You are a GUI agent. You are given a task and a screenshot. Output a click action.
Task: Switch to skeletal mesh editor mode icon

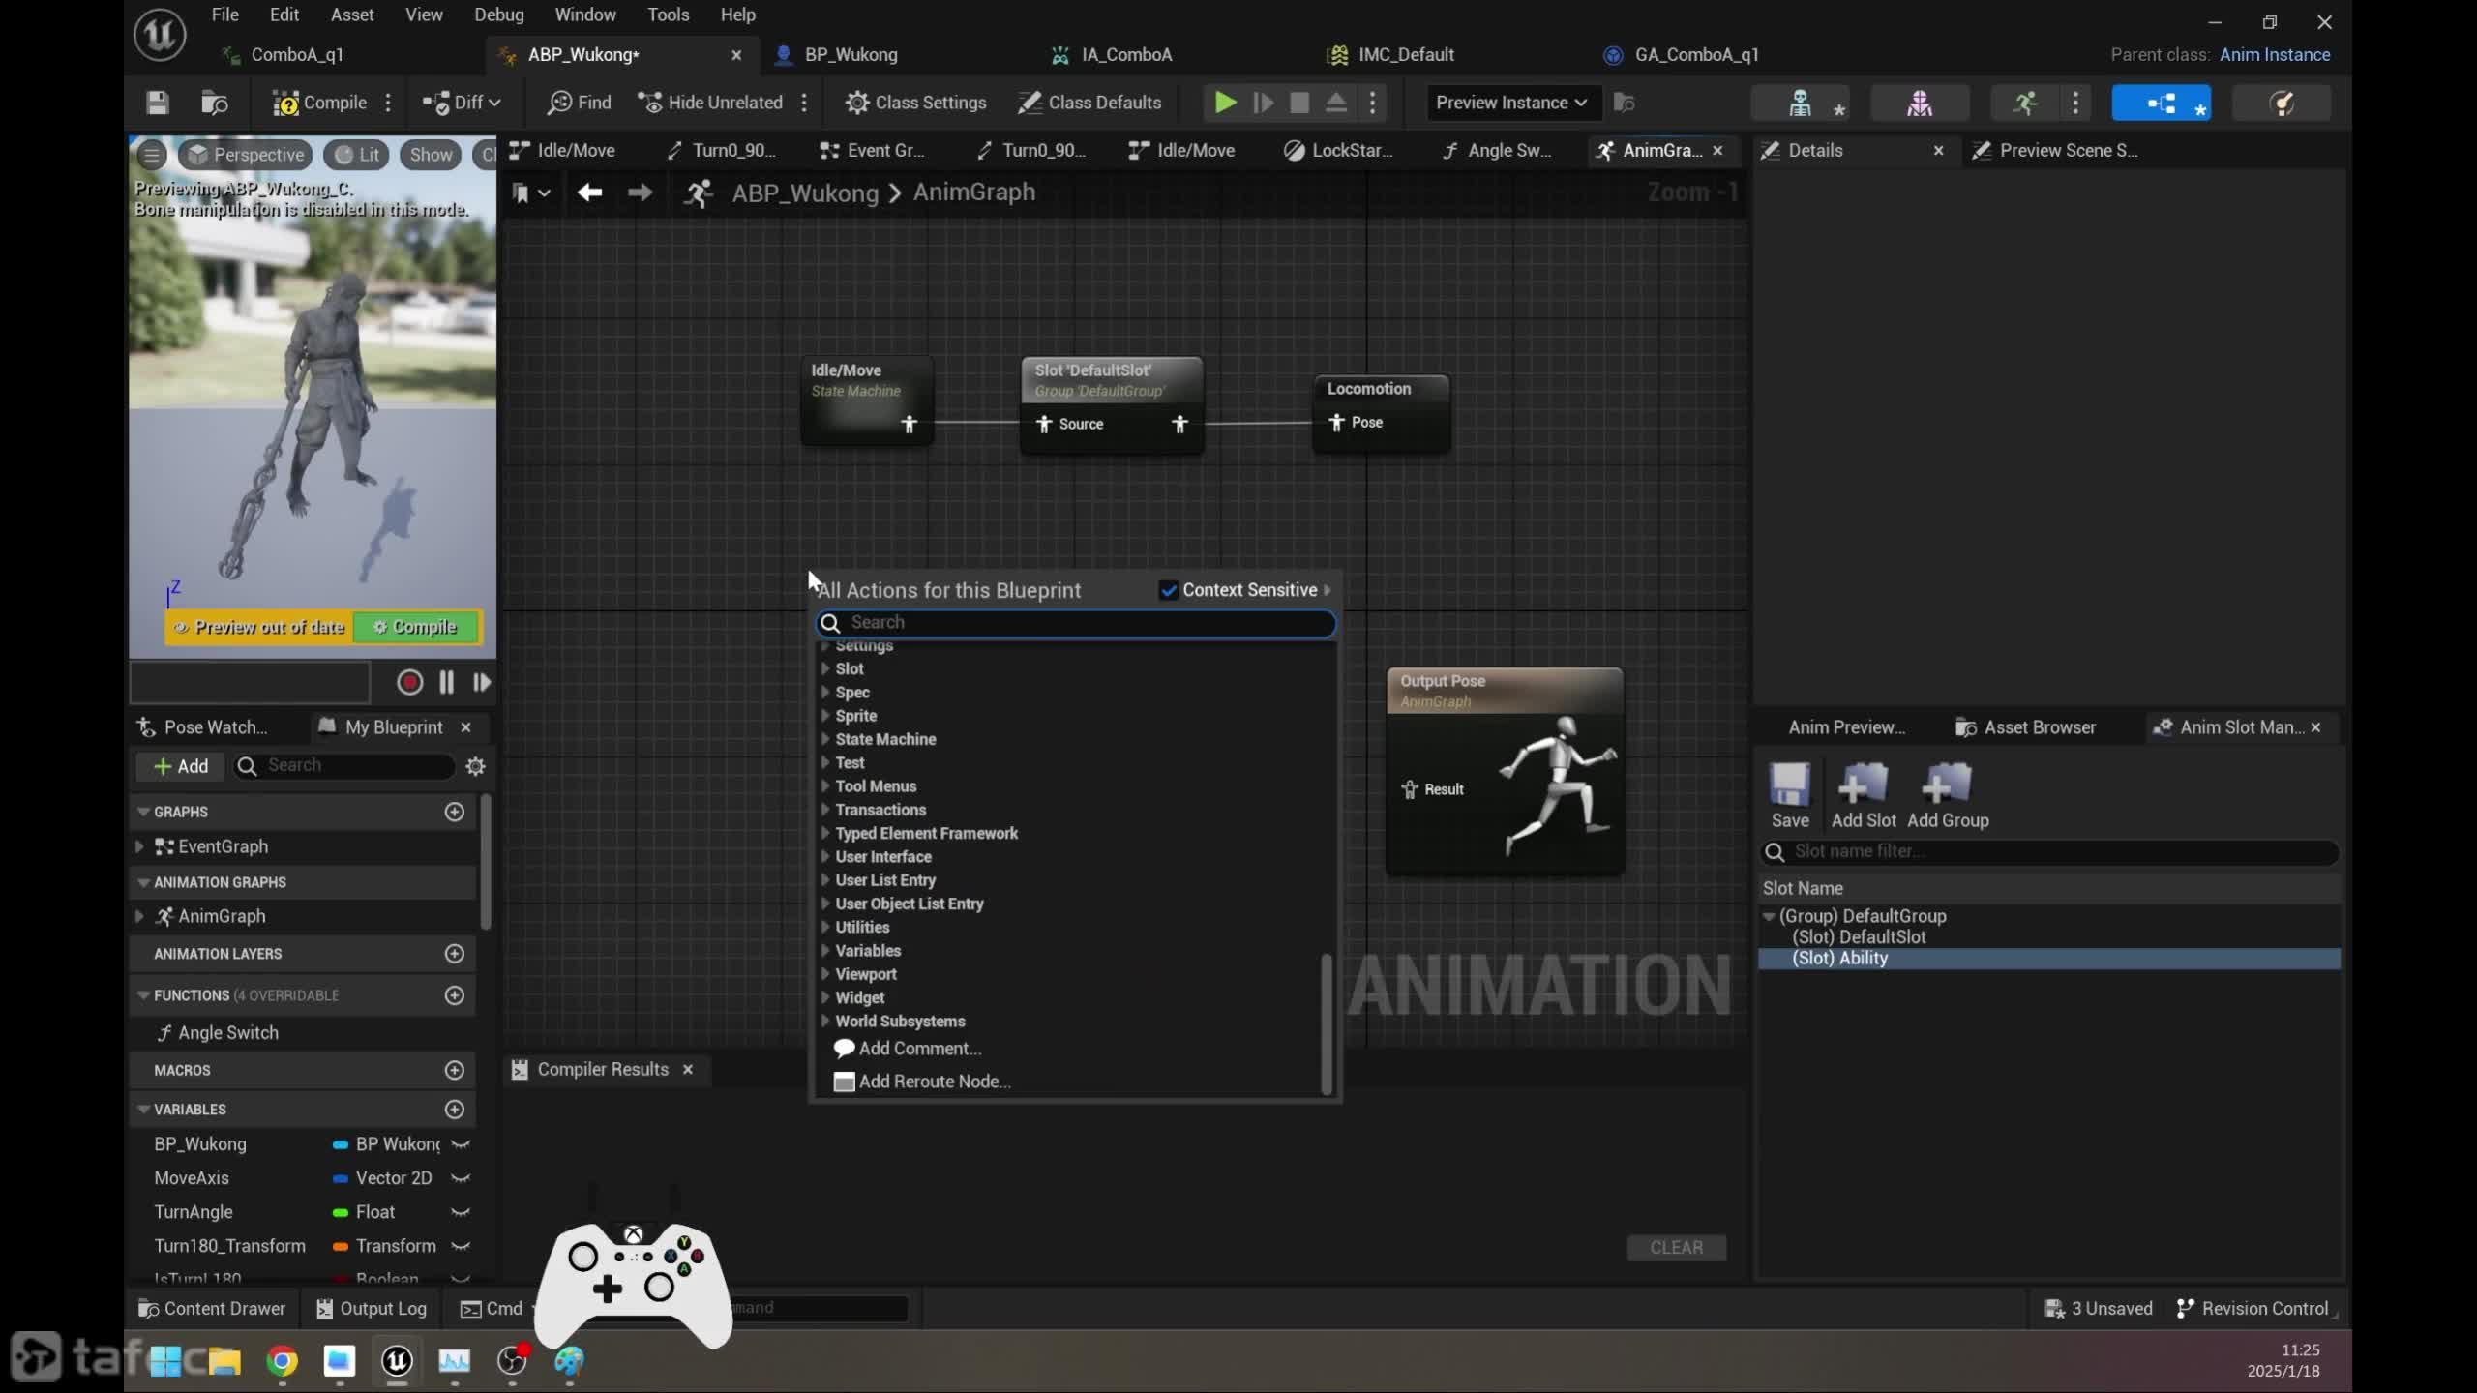(1920, 103)
